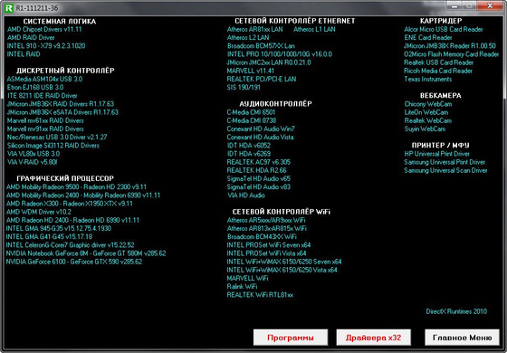Choose SigmaTel HD Audio v83
This screenshot has width=507, height=353.
tap(259, 186)
